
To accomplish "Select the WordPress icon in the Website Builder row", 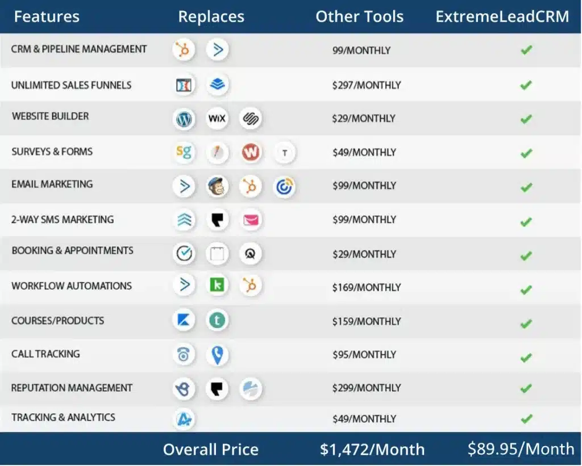I will 184,119.
